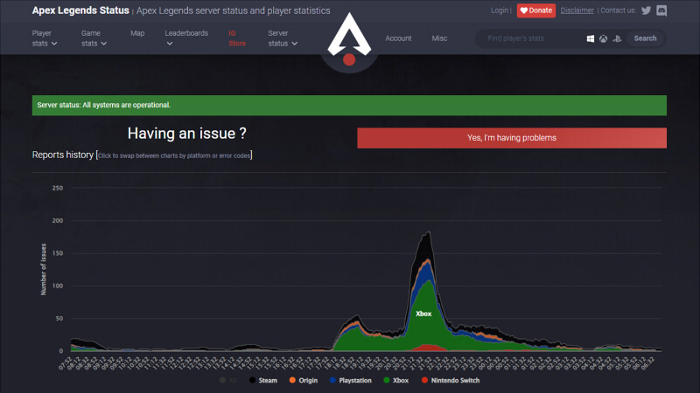Click the Search button
The image size is (700, 393).
[645, 38]
